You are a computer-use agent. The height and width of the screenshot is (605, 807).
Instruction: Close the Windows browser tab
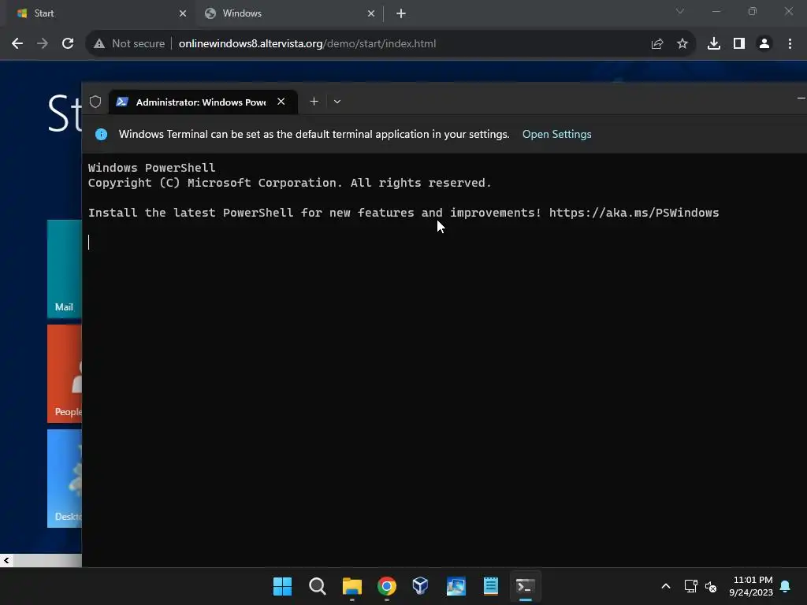click(371, 13)
